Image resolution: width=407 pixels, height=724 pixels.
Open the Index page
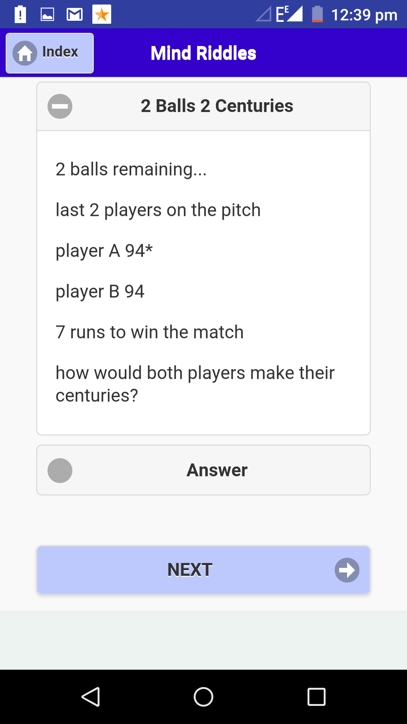point(50,53)
